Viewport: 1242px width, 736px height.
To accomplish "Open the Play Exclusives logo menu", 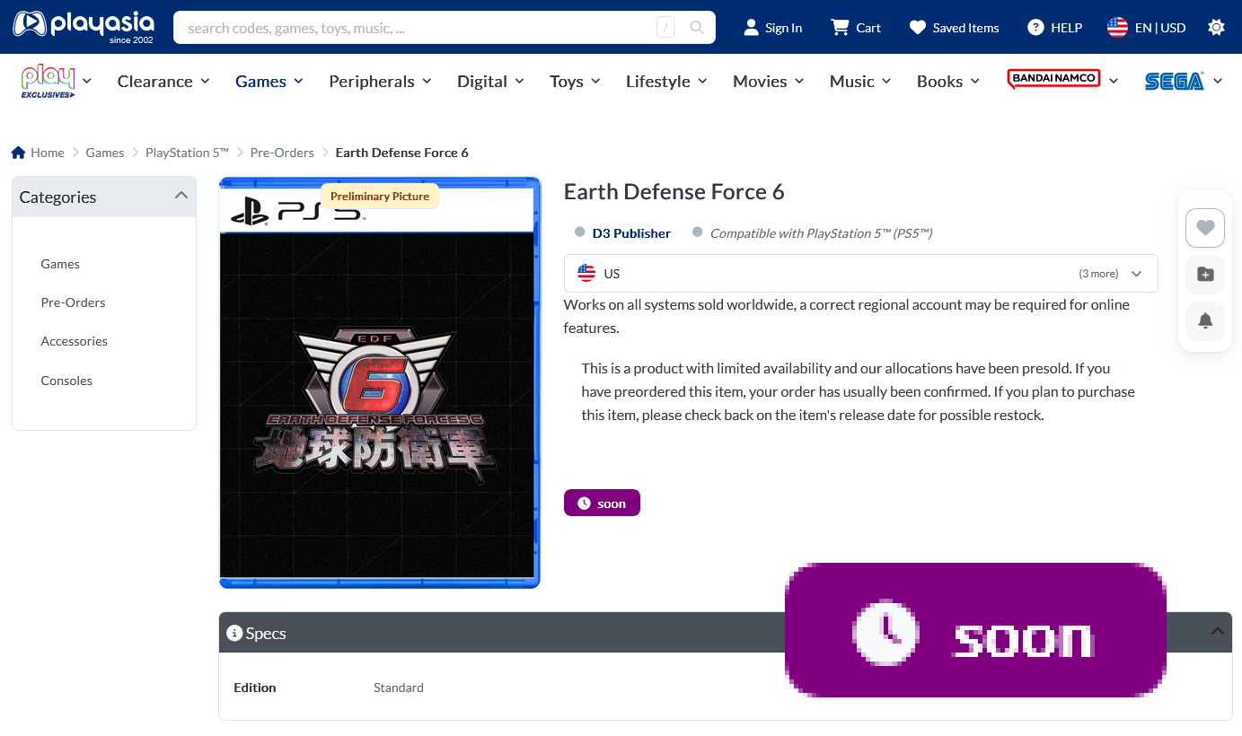I will click(x=56, y=81).
